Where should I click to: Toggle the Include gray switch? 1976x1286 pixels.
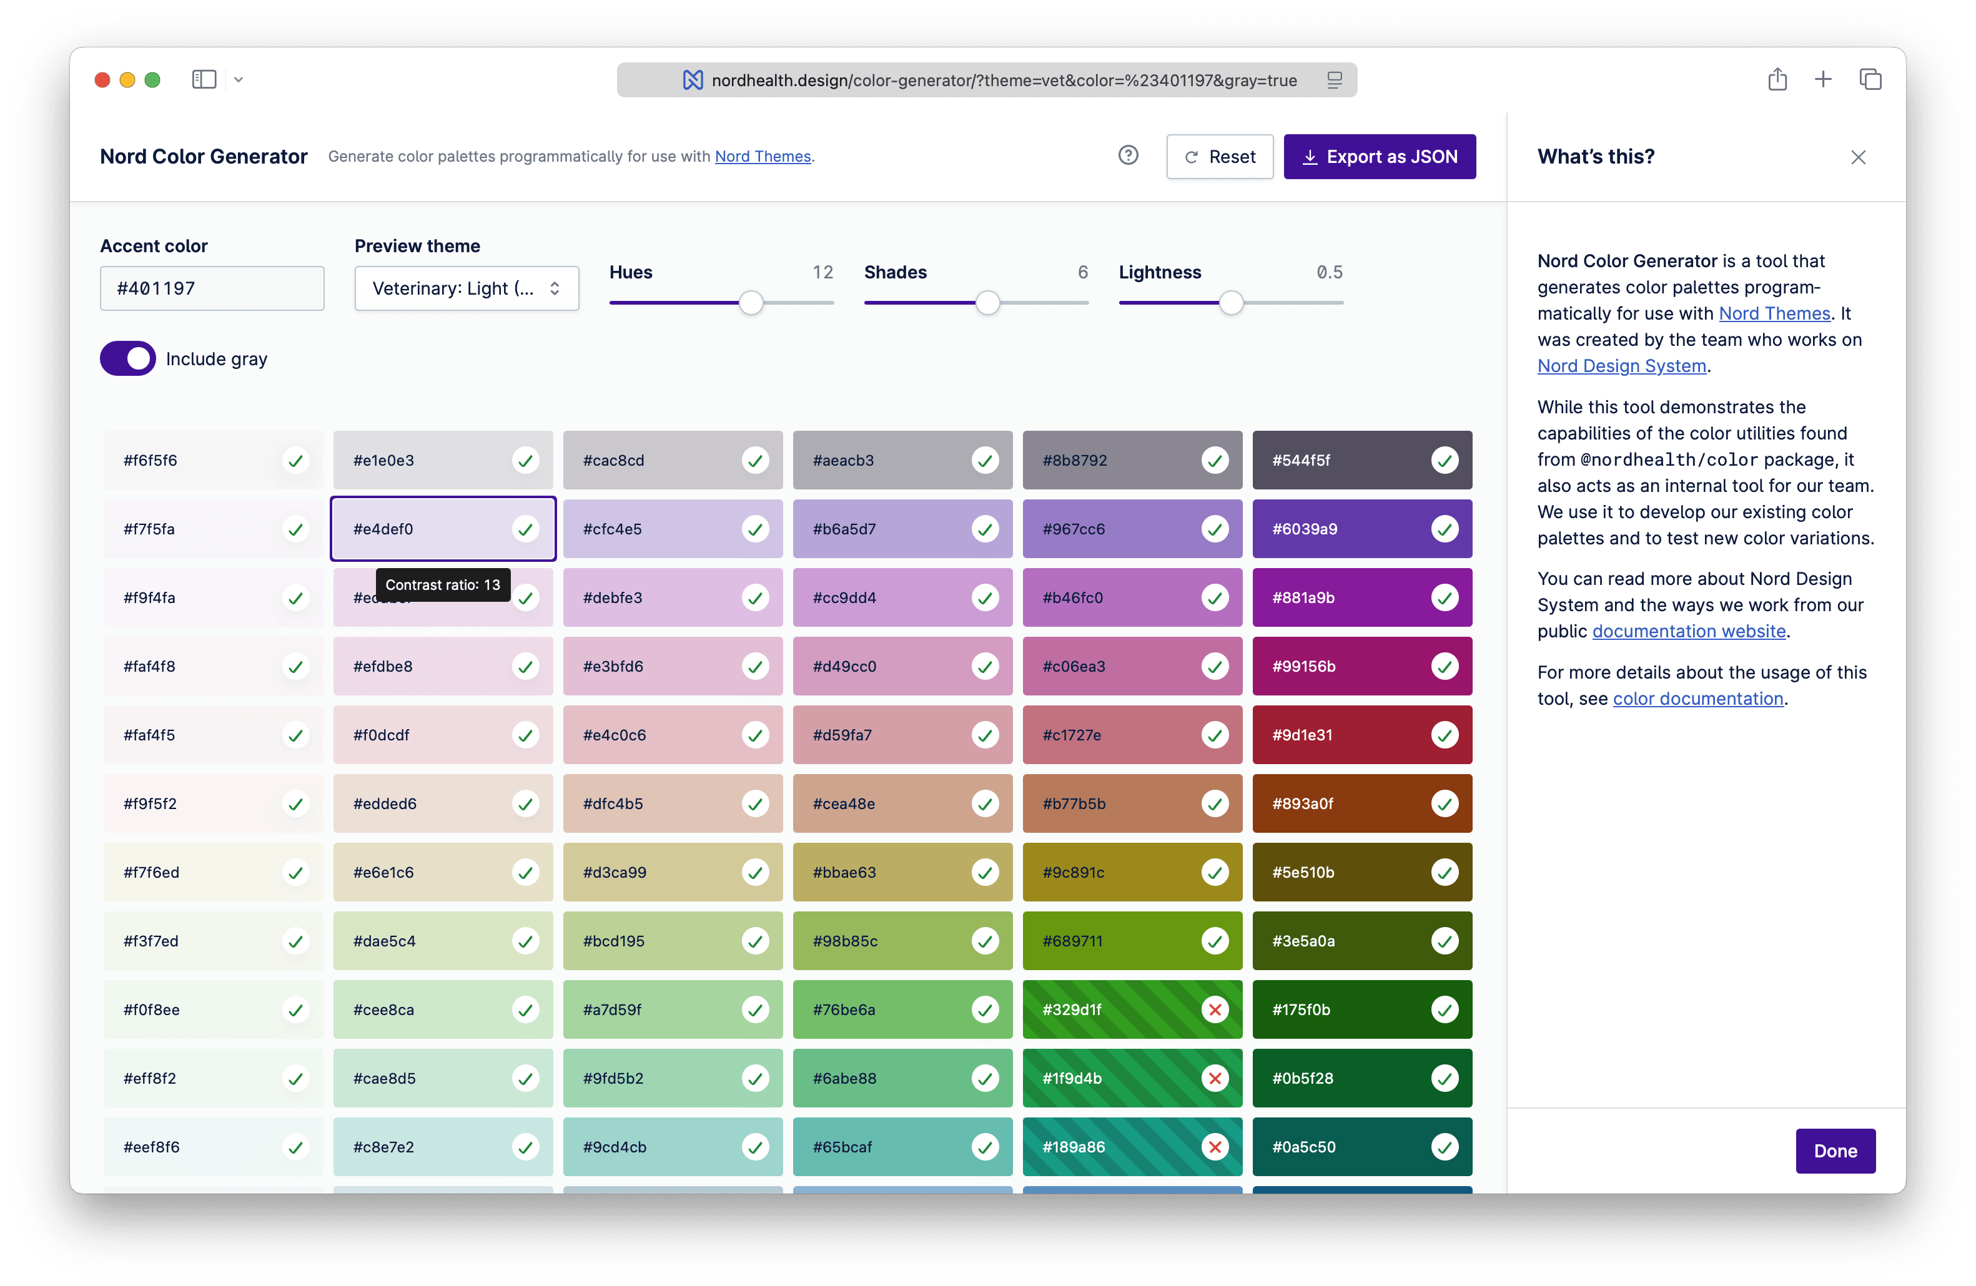pyautogui.click(x=128, y=358)
